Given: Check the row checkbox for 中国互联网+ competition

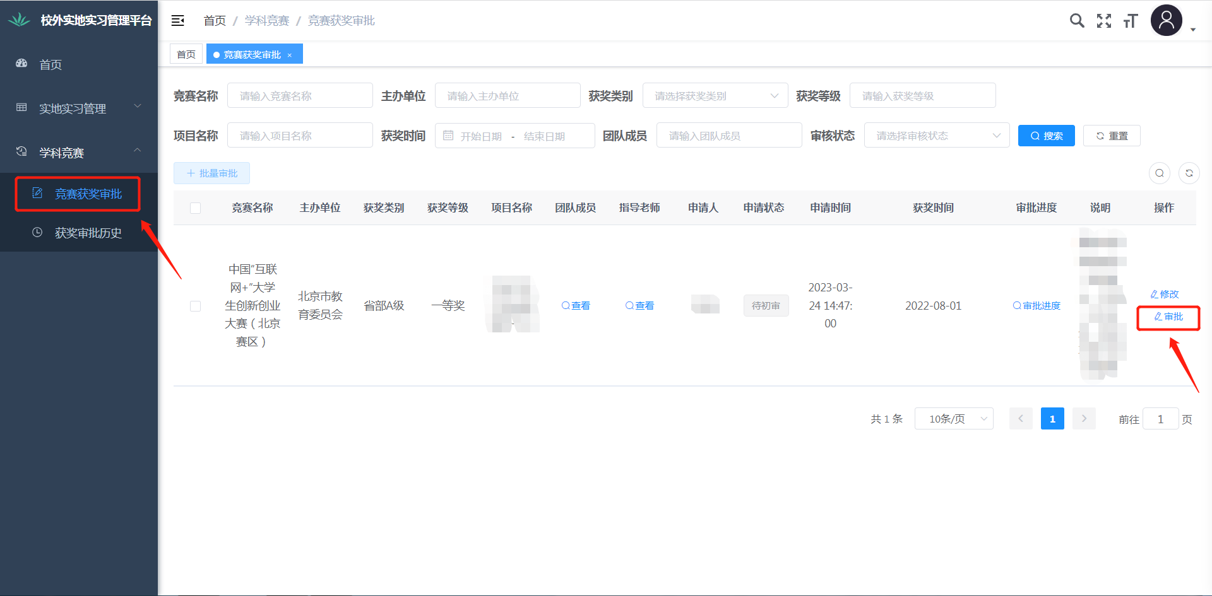Looking at the screenshot, I should point(196,306).
